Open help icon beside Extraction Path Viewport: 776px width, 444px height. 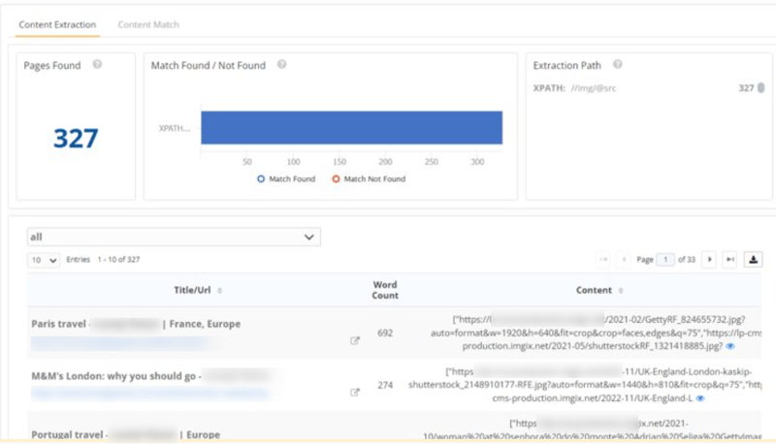point(617,64)
